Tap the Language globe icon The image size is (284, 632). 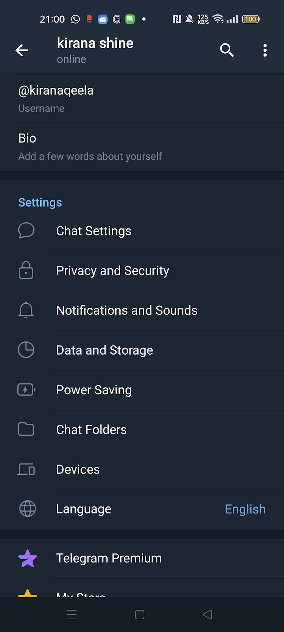[x=27, y=509]
